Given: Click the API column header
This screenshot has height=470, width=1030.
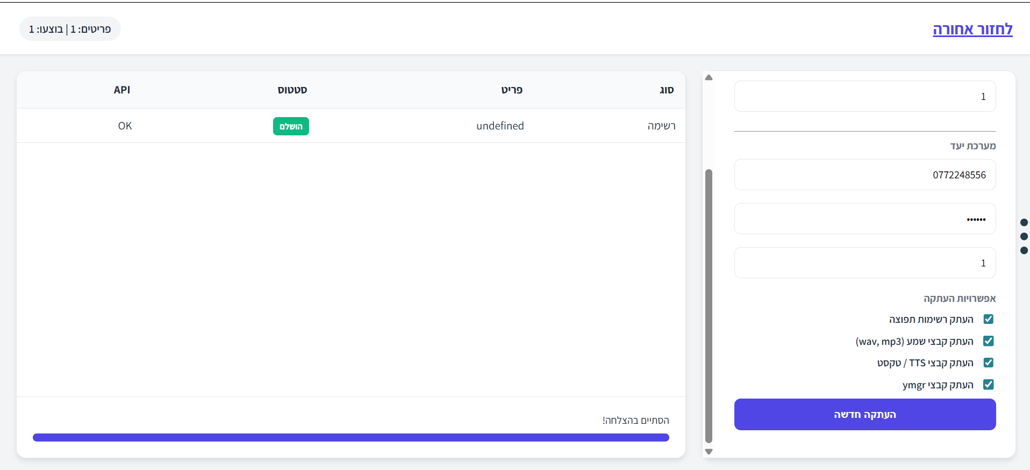Looking at the screenshot, I should [122, 90].
